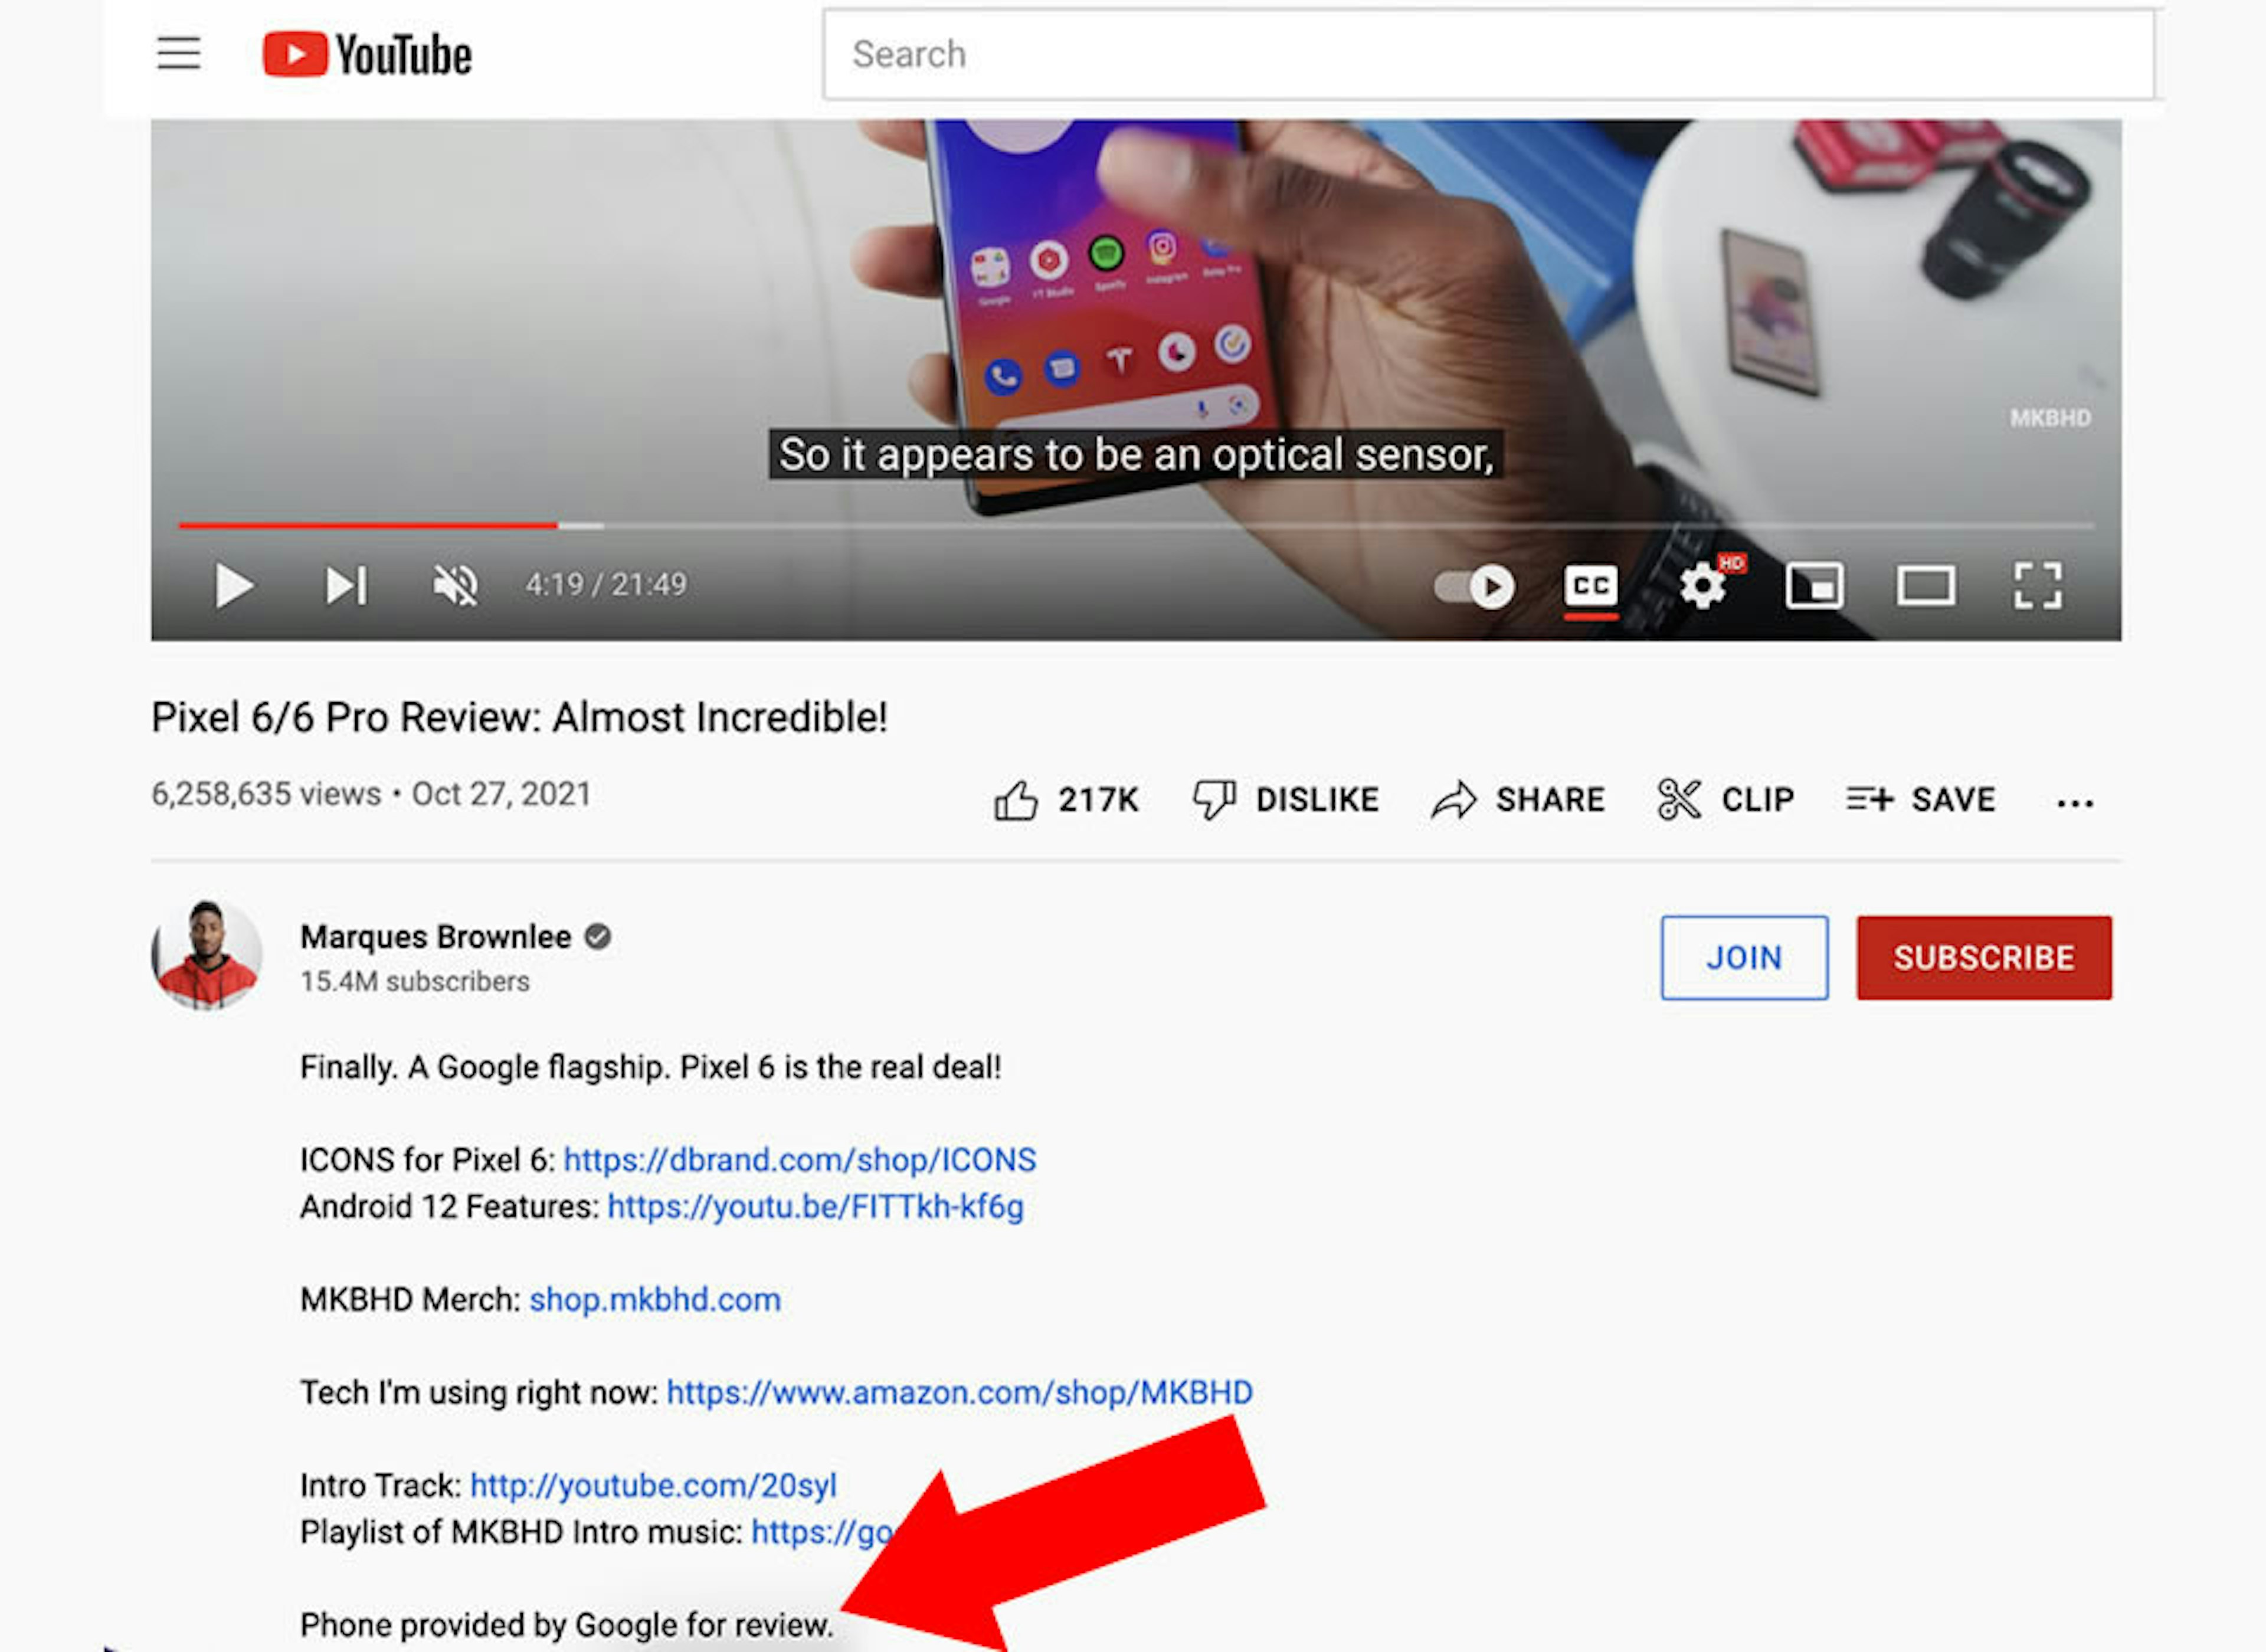This screenshot has width=2266, height=1652.
Task: Open Marques Brownlee channel name
Action: [x=436, y=937]
